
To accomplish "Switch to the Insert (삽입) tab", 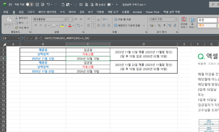I will pyautogui.click(x=21, y=12).
